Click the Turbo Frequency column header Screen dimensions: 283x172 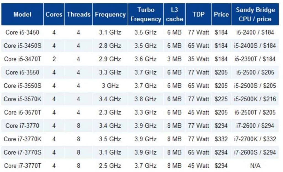tap(146, 14)
